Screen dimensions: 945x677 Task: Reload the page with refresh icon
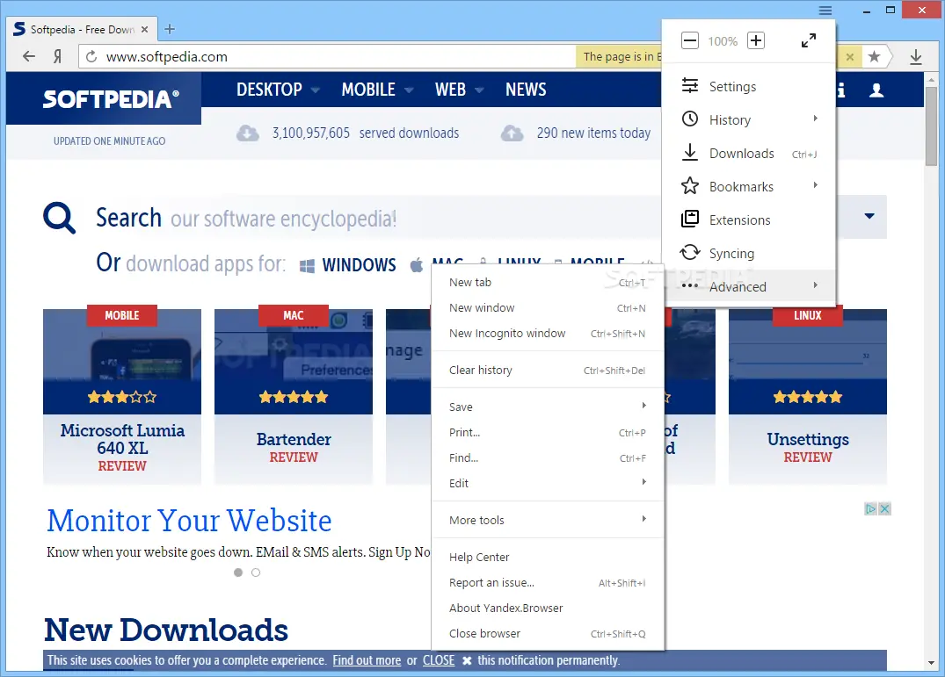click(91, 56)
